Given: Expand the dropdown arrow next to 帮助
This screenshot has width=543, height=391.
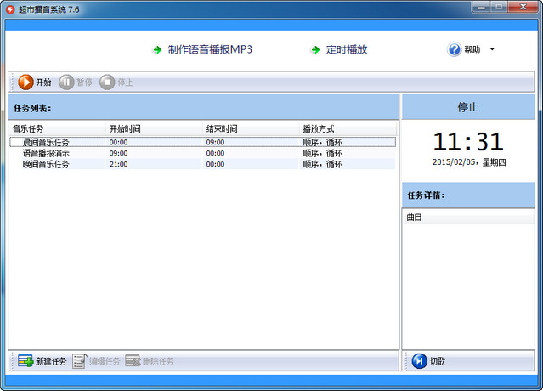Looking at the screenshot, I should (492, 49).
